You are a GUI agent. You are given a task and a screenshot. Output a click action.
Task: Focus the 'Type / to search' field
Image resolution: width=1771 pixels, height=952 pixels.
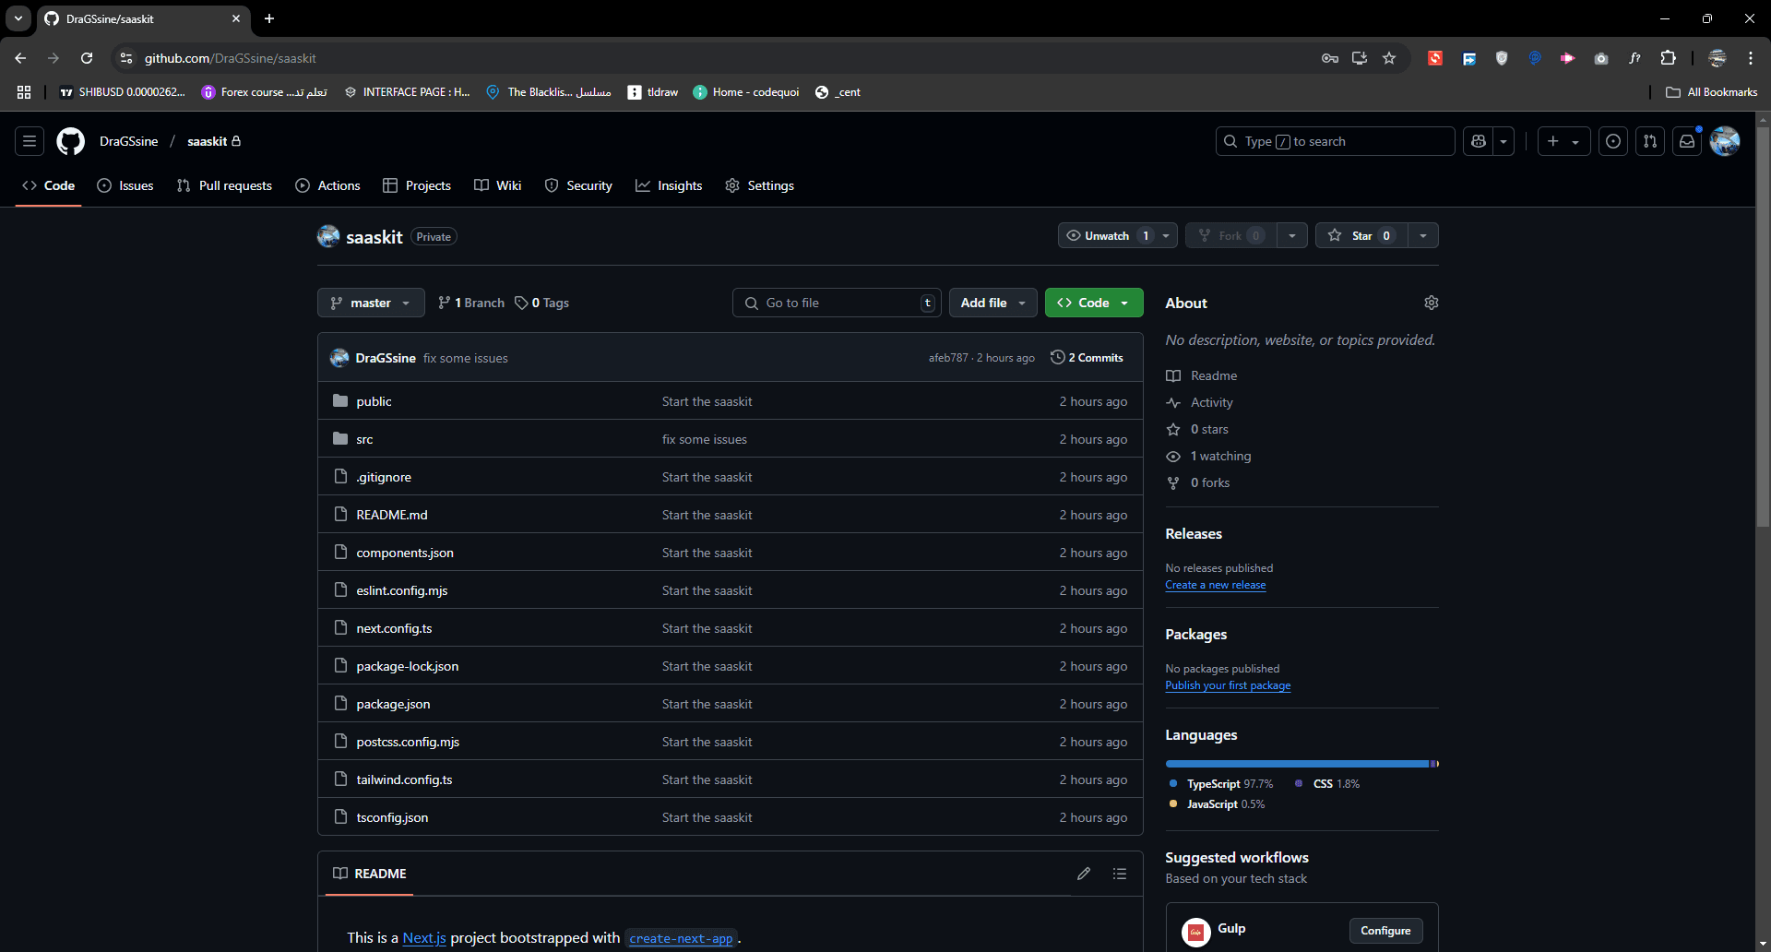[x=1335, y=141]
